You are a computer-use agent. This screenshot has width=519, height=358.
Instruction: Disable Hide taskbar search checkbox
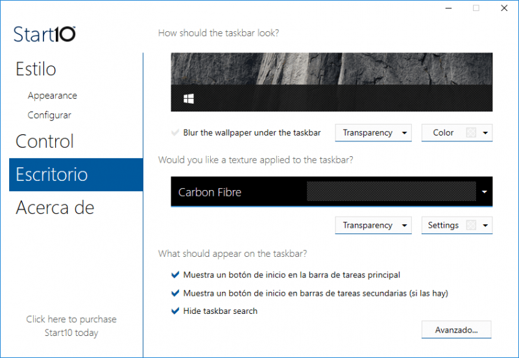pos(175,311)
